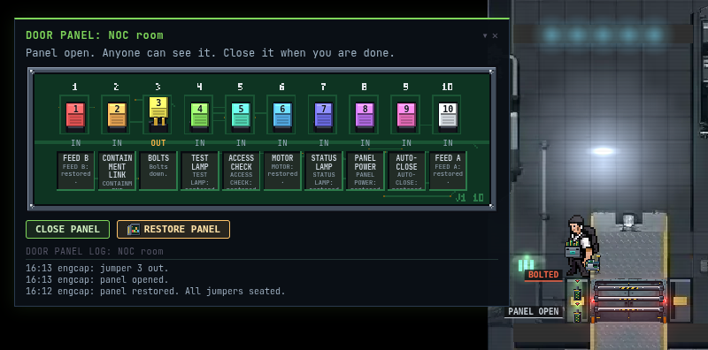Screen dimensions: 708x350
Task: Pull the indigo jumper 7
Action: point(324,115)
